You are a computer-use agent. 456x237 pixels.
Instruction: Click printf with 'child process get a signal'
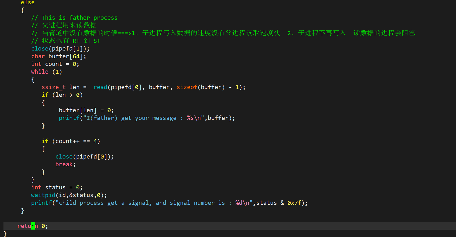[169, 203]
